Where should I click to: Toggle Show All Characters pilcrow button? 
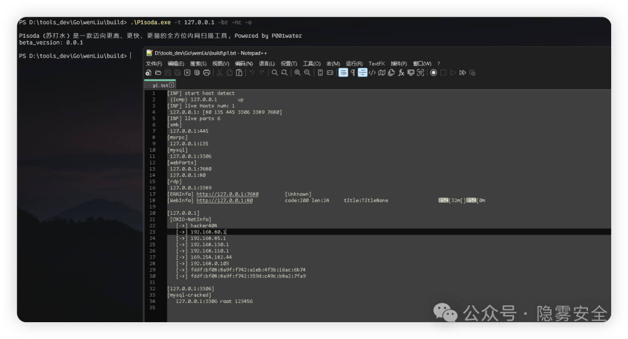tap(353, 73)
